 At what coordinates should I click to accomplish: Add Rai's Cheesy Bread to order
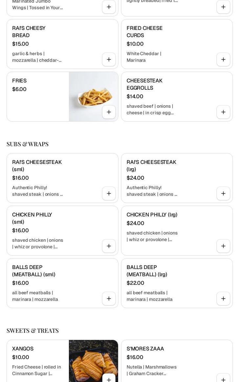point(109,59)
